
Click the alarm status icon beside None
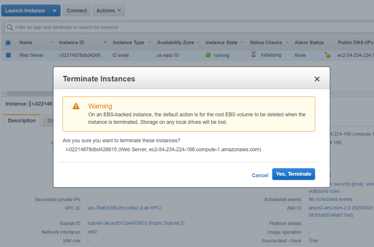(327, 55)
